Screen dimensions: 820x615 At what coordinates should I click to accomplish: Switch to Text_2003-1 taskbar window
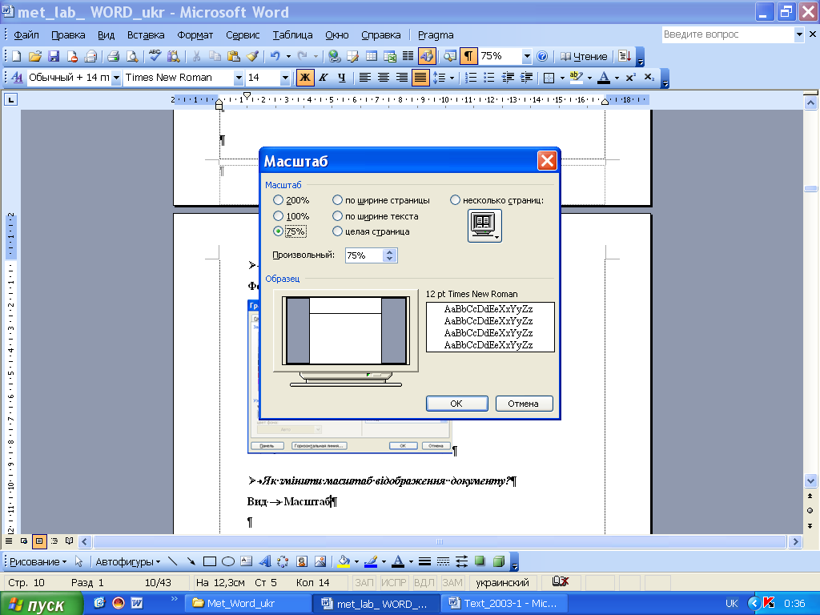coord(504,604)
